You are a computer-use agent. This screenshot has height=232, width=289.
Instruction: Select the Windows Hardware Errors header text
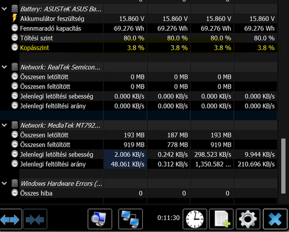[61, 183]
